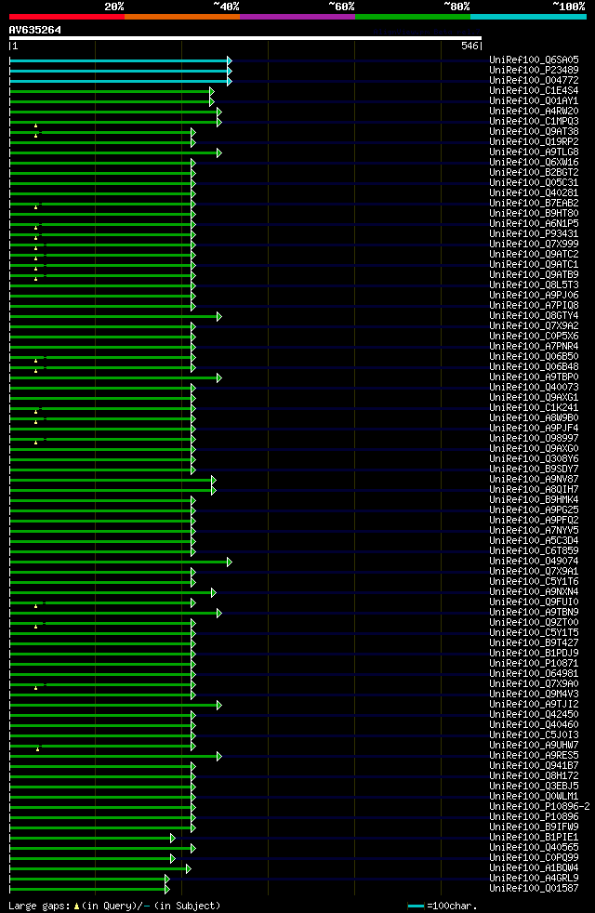The image size is (595, 913).
Task: Select the UniRef100_C6T859 label text
Action: [534, 550]
